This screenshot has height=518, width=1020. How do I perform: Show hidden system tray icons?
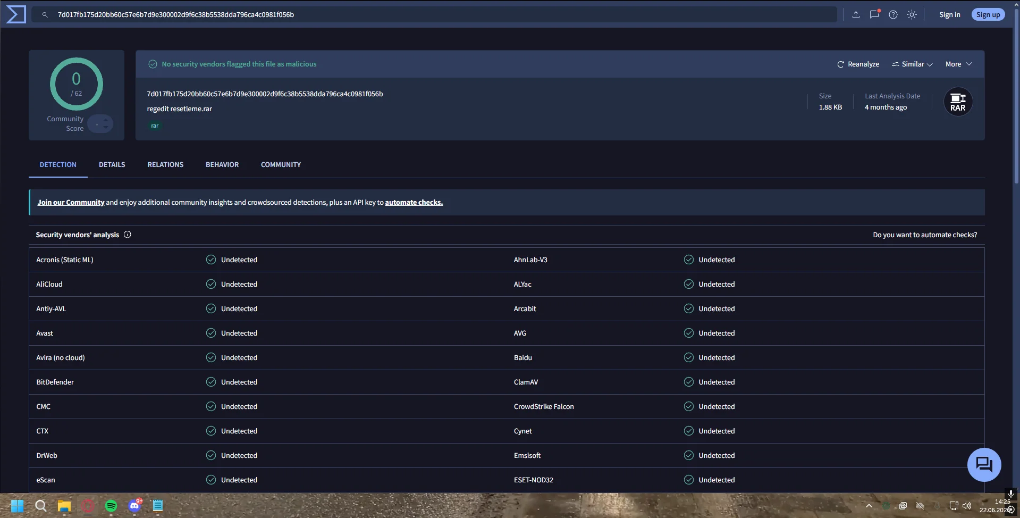[869, 506]
